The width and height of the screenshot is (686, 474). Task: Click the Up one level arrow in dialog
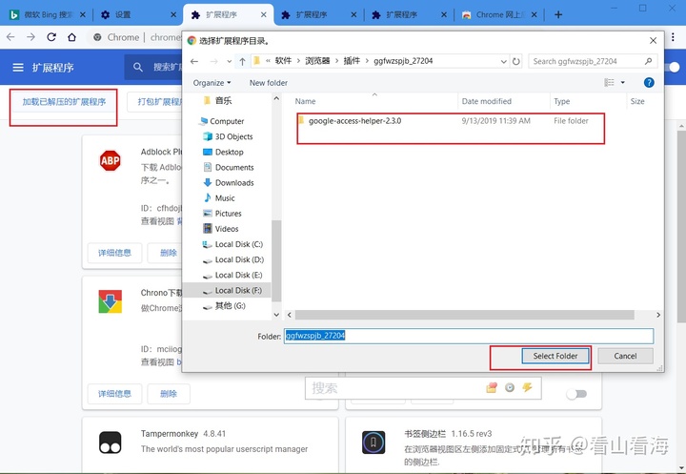click(x=242, y=61)
